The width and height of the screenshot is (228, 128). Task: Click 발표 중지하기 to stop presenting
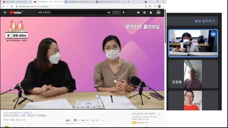205,21
